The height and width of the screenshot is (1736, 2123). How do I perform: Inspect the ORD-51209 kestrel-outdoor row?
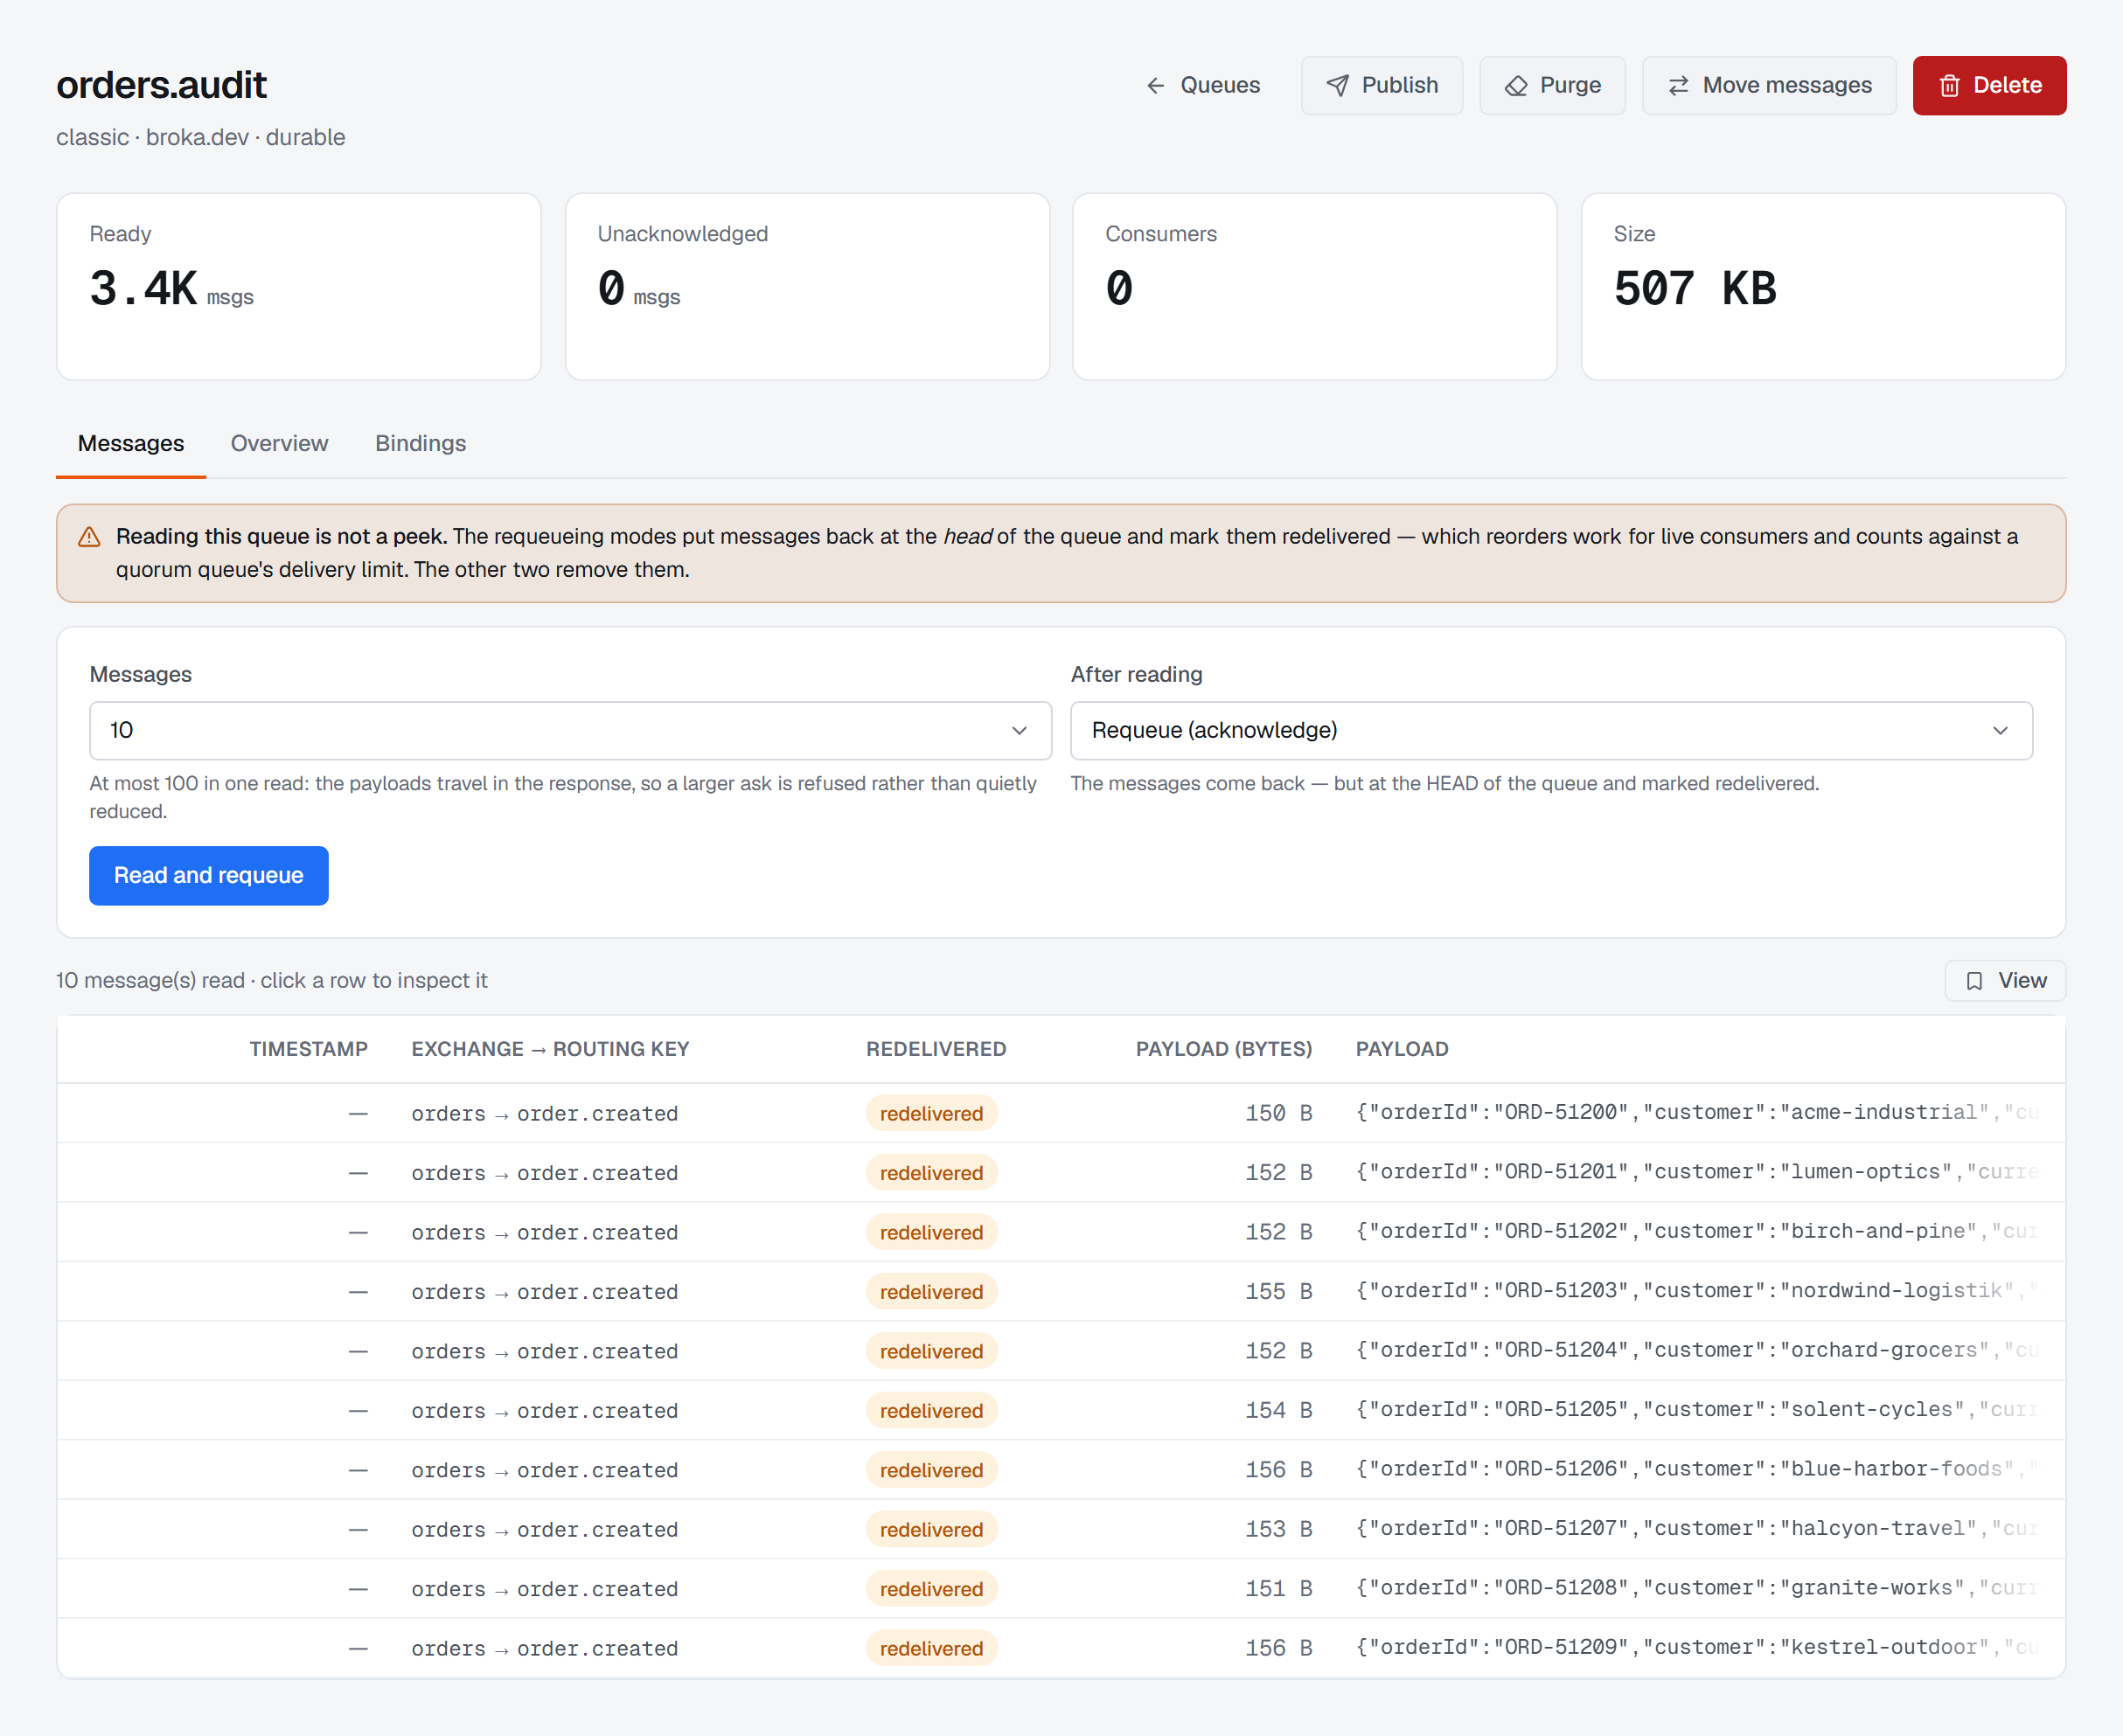point(1061,1648)
